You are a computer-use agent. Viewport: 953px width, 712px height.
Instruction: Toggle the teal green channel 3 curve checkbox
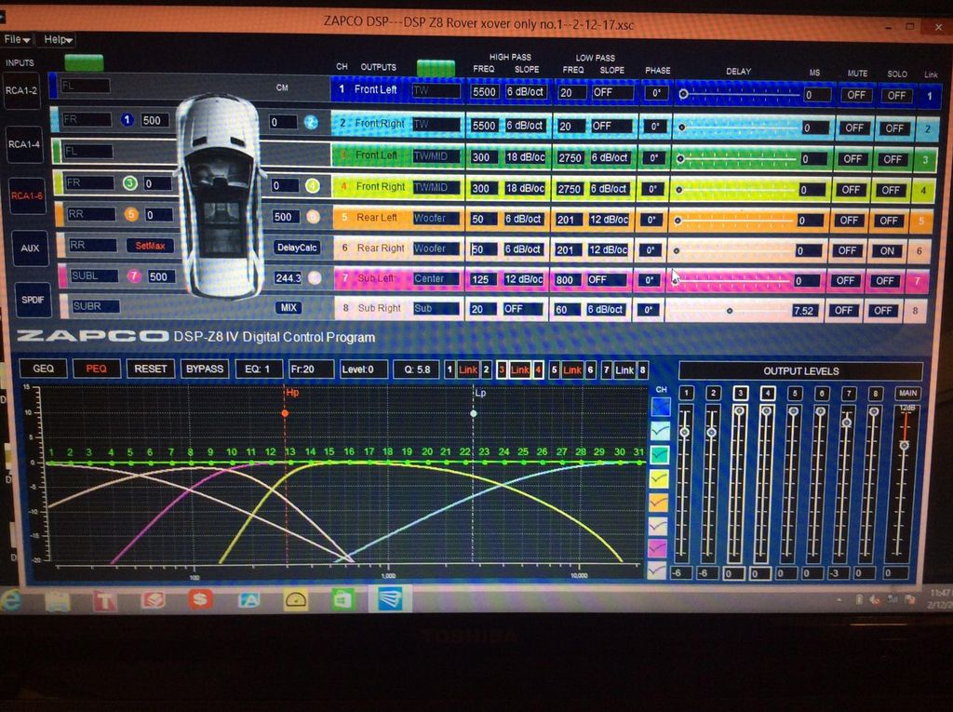point(660,455)
